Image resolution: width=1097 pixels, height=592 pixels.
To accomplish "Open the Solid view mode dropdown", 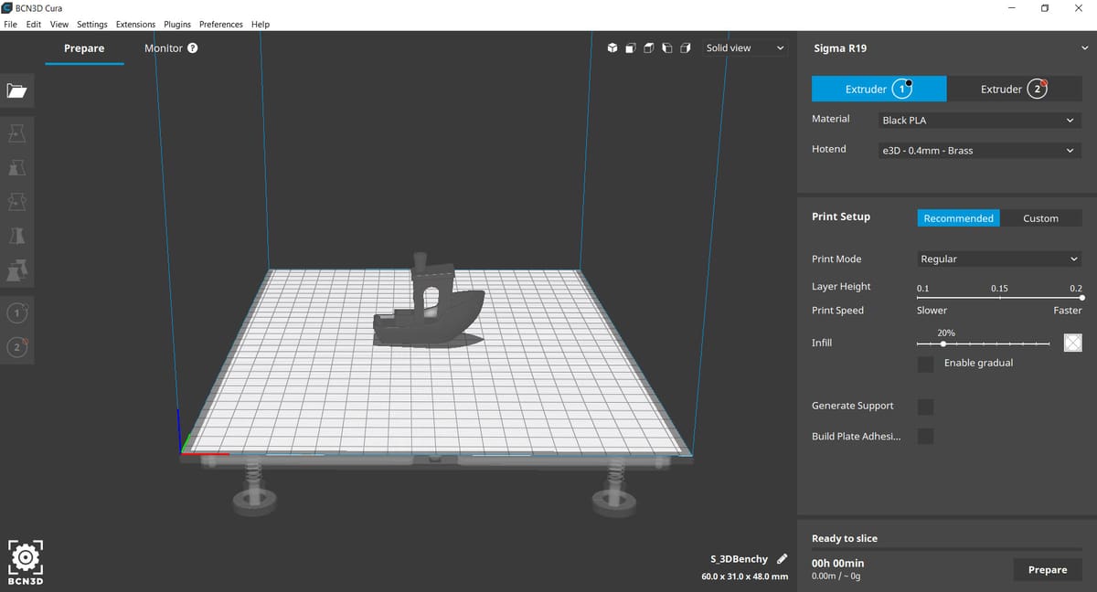I will (x=744, y=48).
